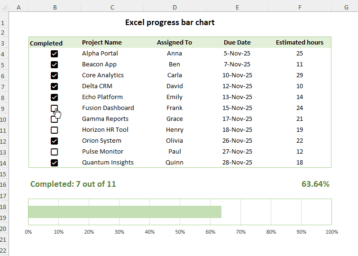This screenshot has width=358, height=256.
Task: Click the 50% axis label
Action: pyautogui.click(x=180, y=232)
